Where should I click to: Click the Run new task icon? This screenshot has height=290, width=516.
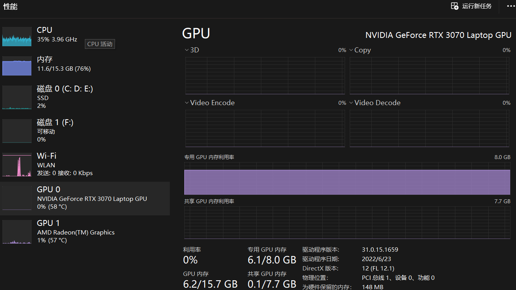point(455,6)
